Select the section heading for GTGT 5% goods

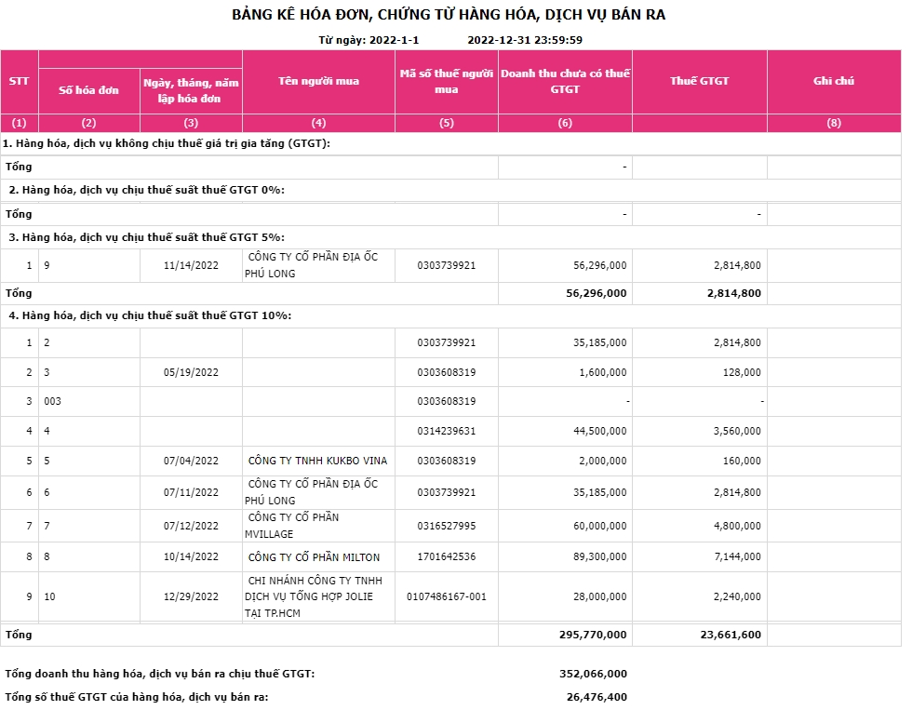pos(147,237)
